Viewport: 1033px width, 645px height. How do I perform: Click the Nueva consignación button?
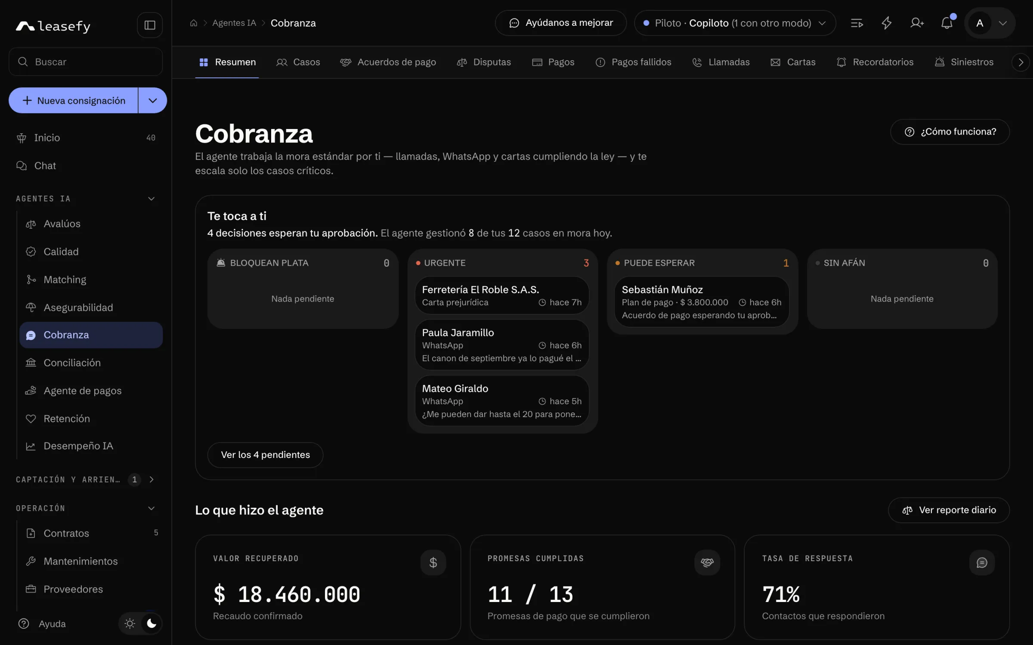point(74,100)
